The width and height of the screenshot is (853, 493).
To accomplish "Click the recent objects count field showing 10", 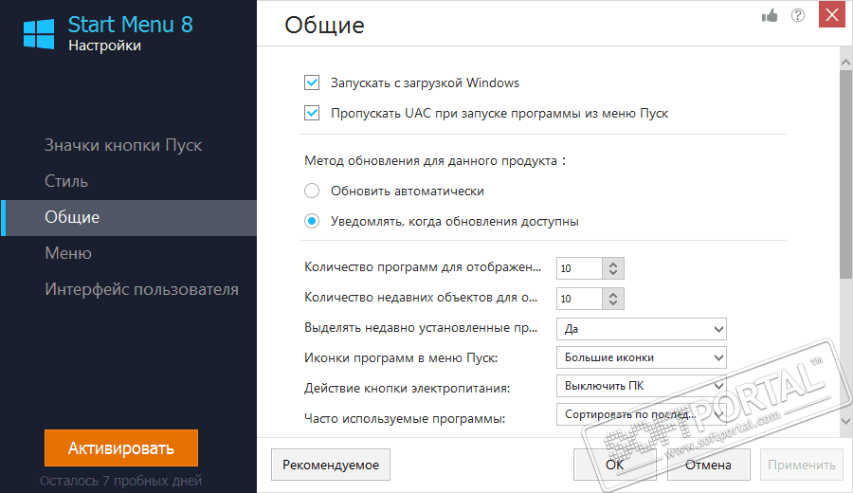I will pyautogui.click(x=579, y=299).
